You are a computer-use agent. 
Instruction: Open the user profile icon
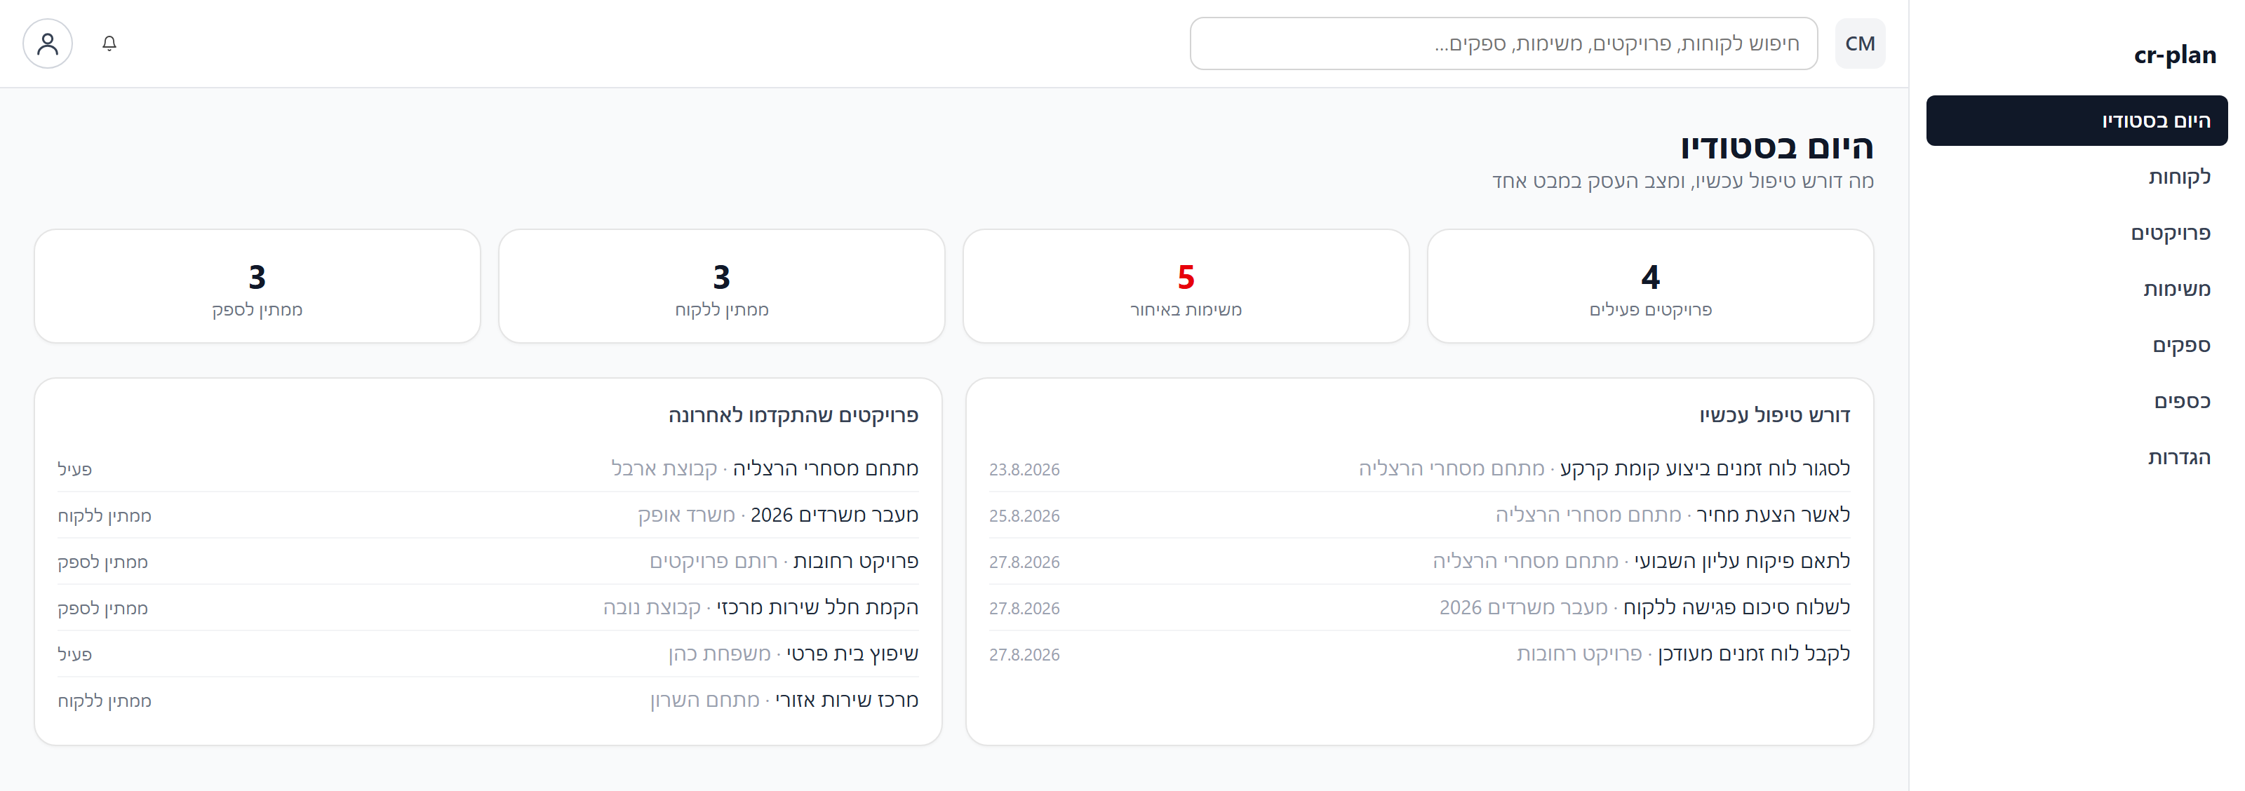pyautogui.click(x=48, y=43)
